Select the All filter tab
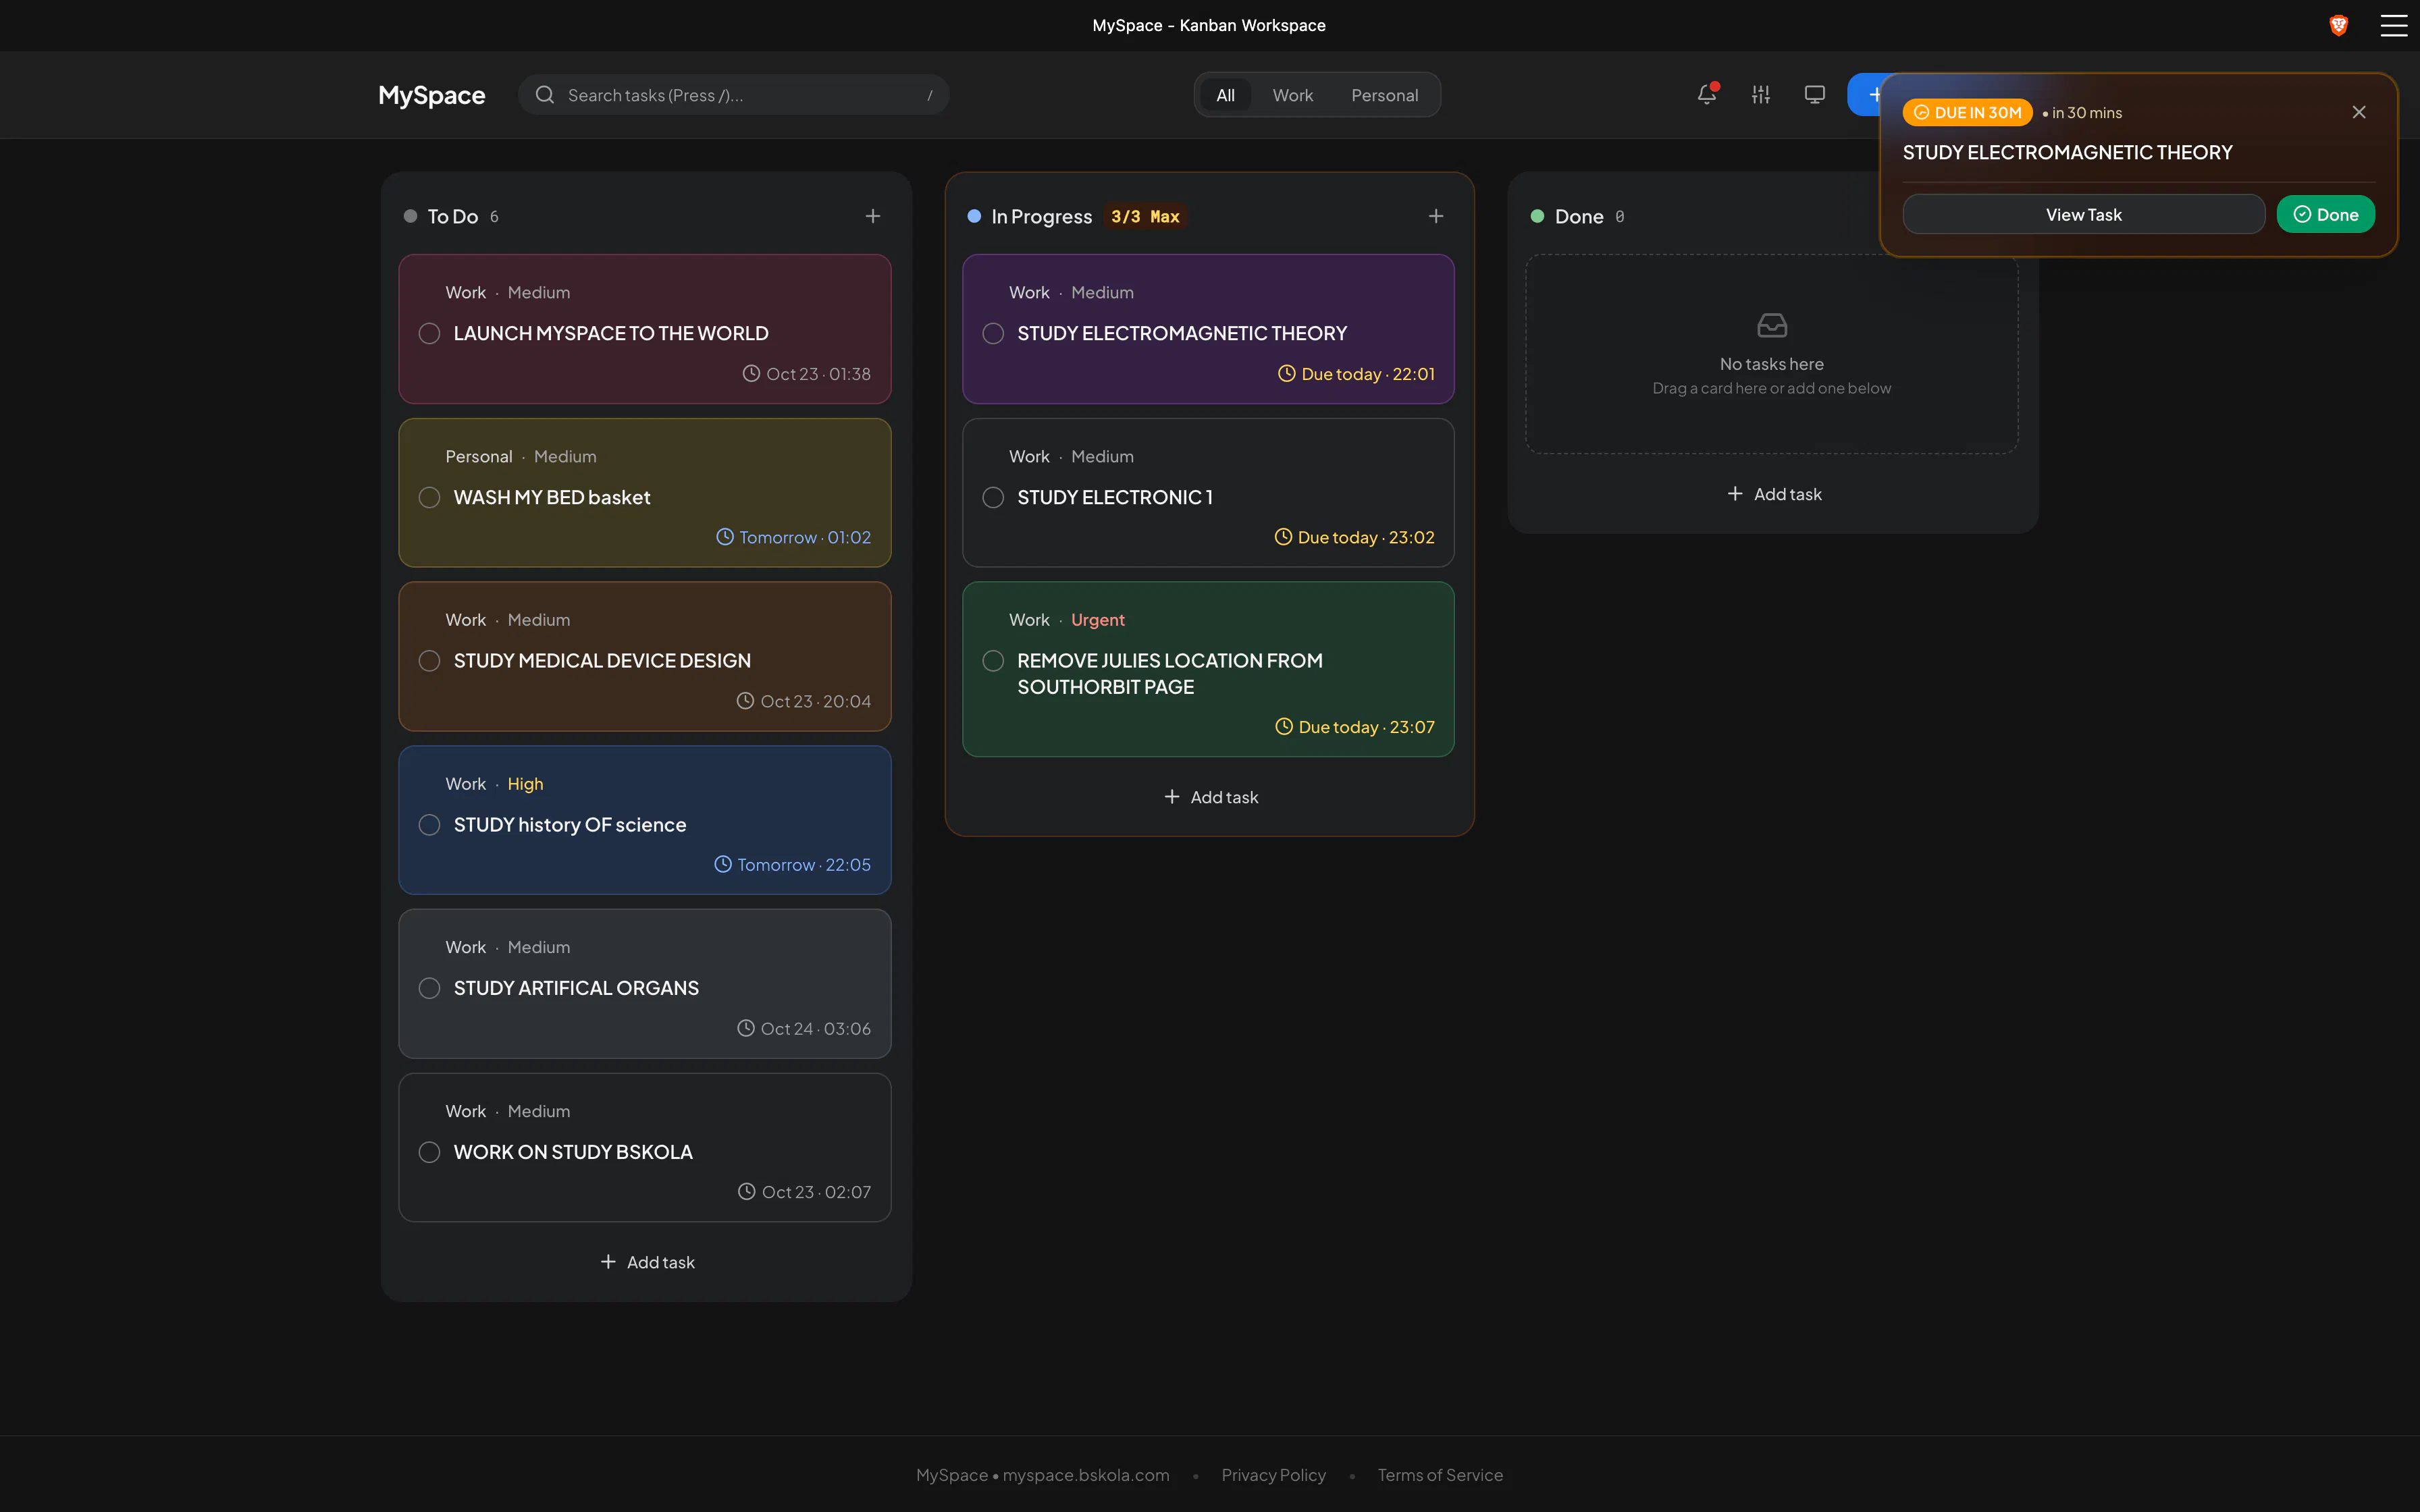 pos(1225,95)
